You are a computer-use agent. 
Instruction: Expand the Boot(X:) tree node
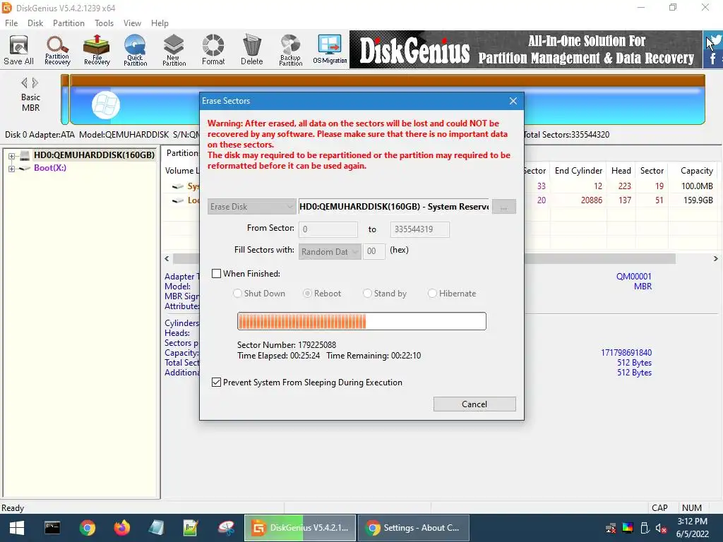tap(11, 169)
